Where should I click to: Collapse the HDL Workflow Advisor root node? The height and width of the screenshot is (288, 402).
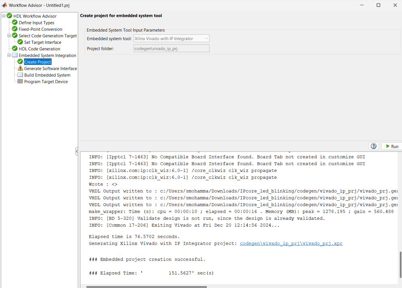(x=4, y=16)
